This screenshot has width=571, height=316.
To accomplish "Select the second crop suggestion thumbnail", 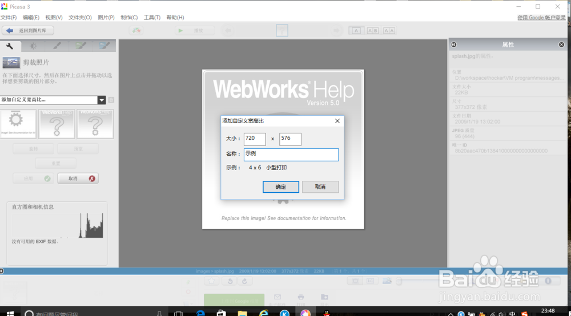I will click(57, 124).
